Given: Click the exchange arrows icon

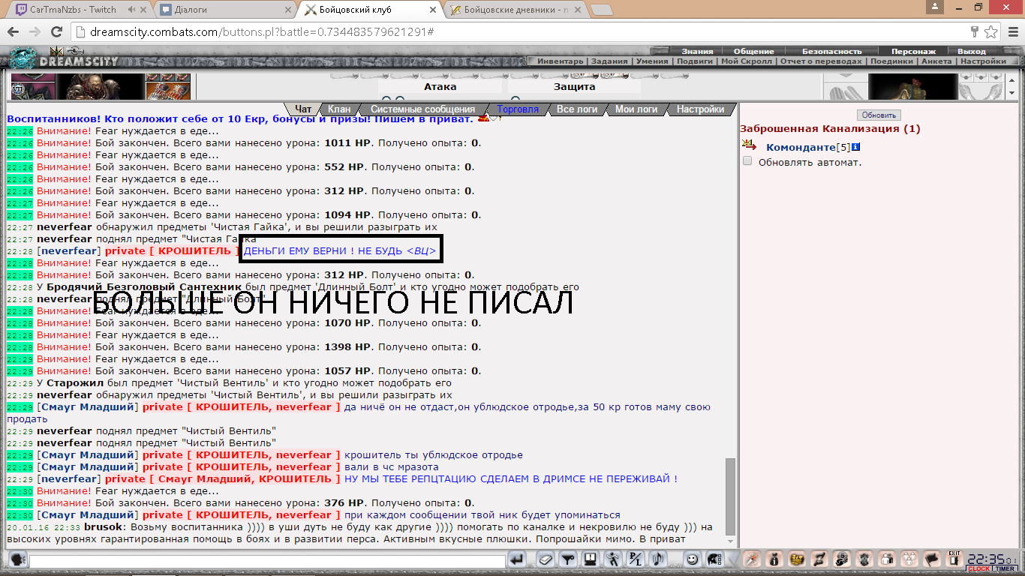Looking at the screenshot, I should pyautogui.click(x=819, y=559).
